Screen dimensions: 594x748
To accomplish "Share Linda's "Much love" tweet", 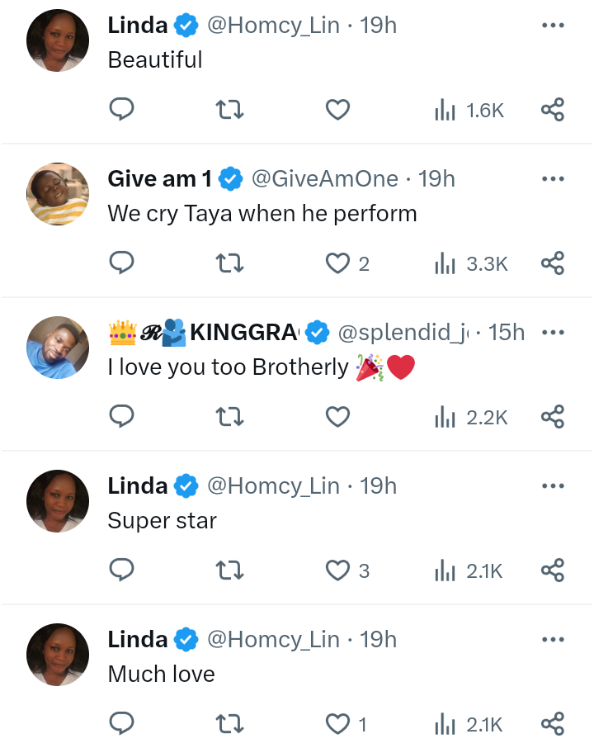I will (552, 724).
